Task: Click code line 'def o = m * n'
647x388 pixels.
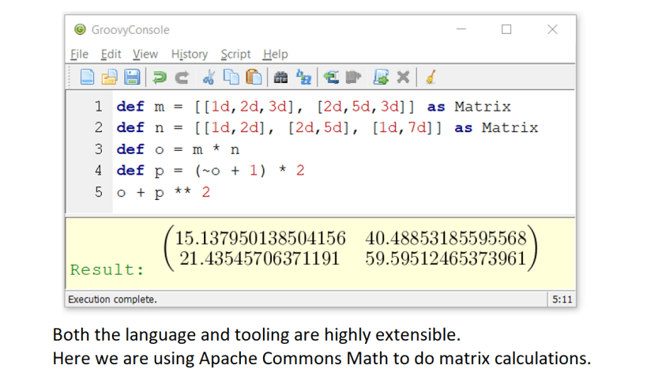Action: click(x=178, y=149)
